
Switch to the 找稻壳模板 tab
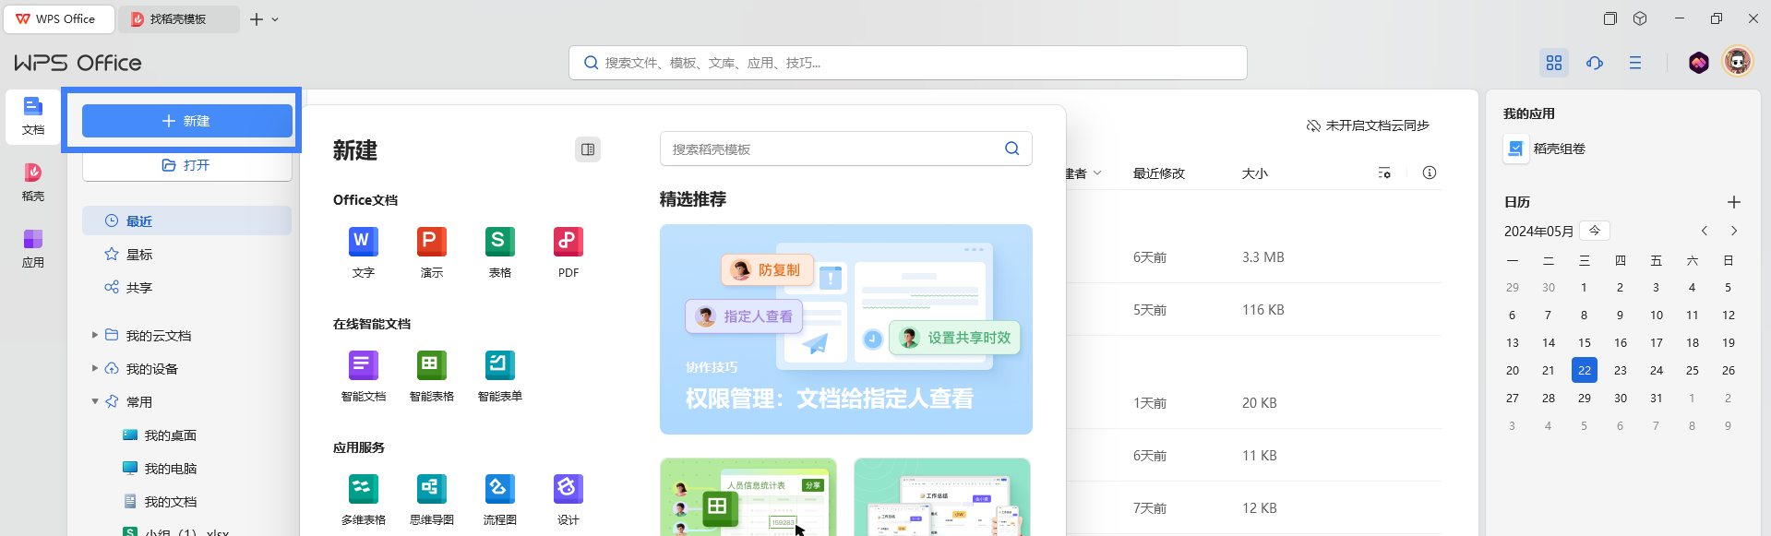(180, 18)
